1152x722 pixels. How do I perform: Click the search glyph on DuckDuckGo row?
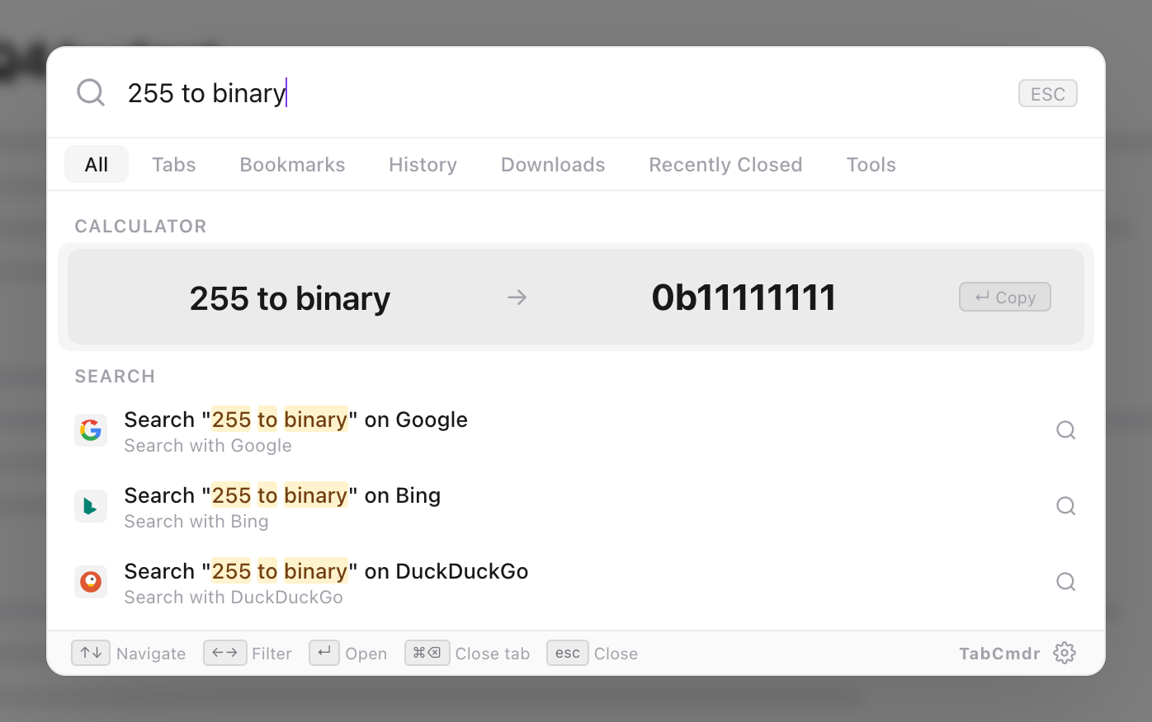point(1066,582)
